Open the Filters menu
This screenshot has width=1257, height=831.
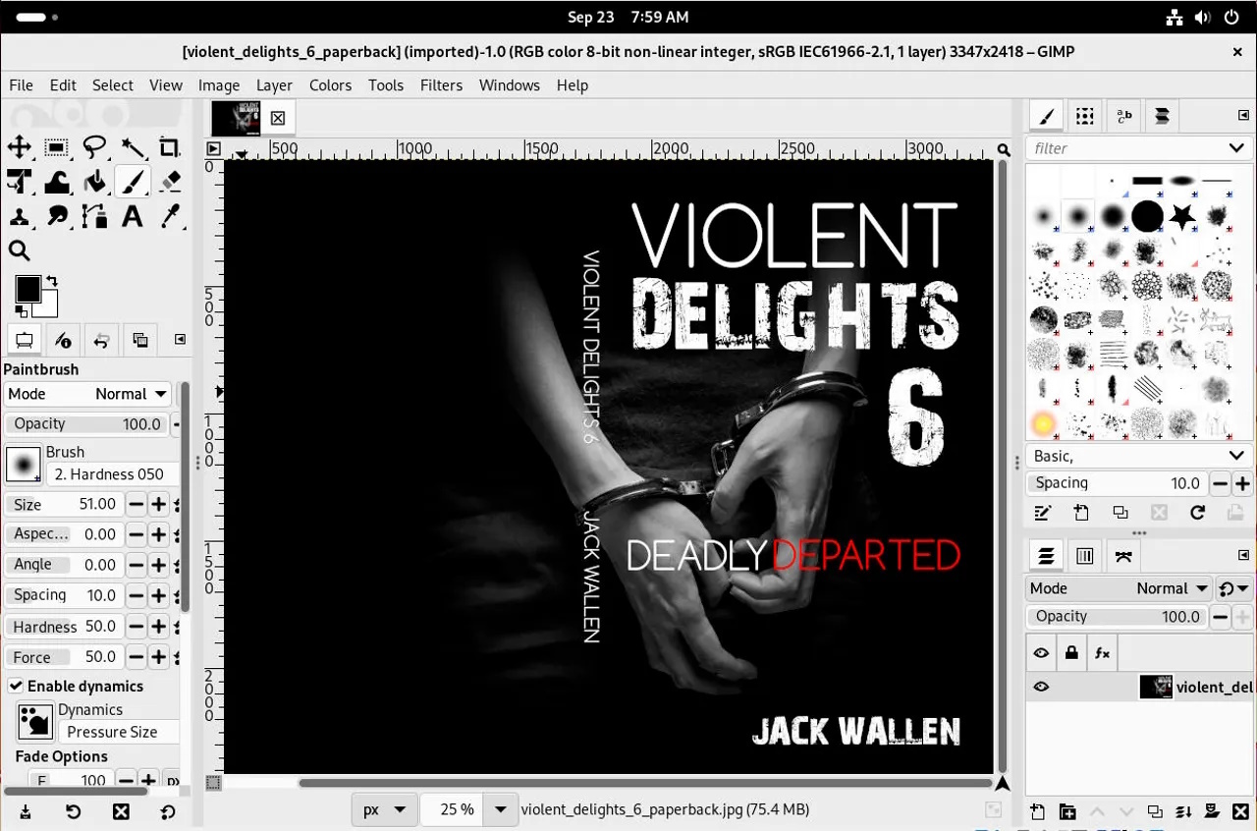[x=441, y=85]
